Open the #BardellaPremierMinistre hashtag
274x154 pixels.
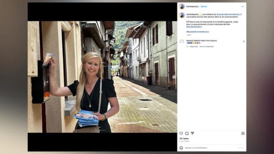click(198, 32)
